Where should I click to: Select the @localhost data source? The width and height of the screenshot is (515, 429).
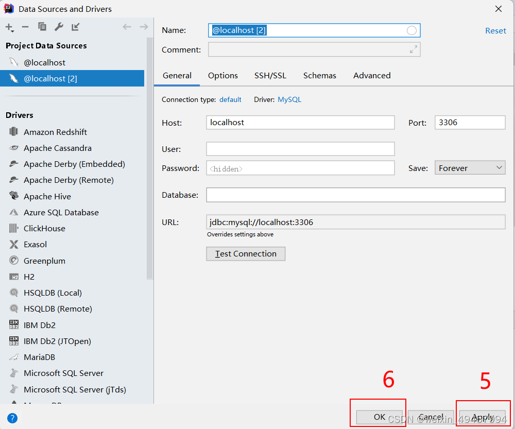coord(72,62)
